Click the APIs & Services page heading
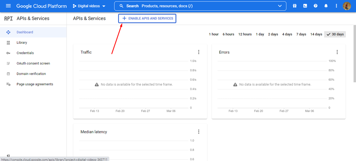This screenshot has height=161, width=356. click(x=89, y=19)
